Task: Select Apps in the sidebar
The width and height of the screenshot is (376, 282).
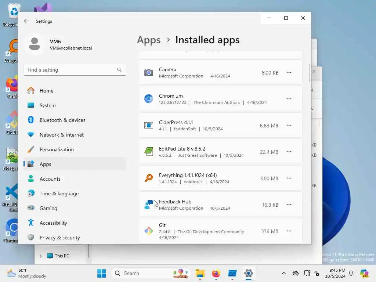Action: point(75,164)
